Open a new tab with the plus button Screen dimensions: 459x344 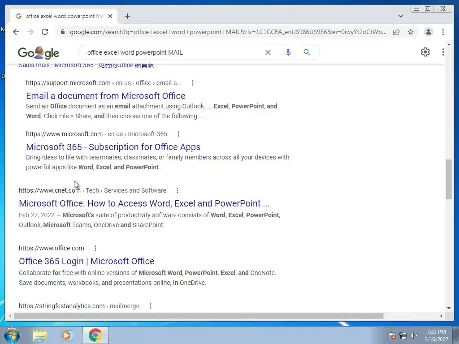click(x=127, y=16)
